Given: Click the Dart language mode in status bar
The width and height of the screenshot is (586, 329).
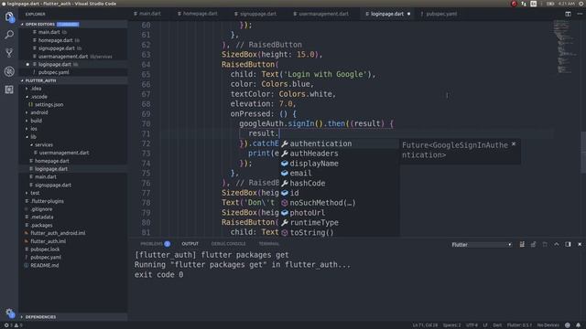Looking at the screenshot, I should point(497,325).
